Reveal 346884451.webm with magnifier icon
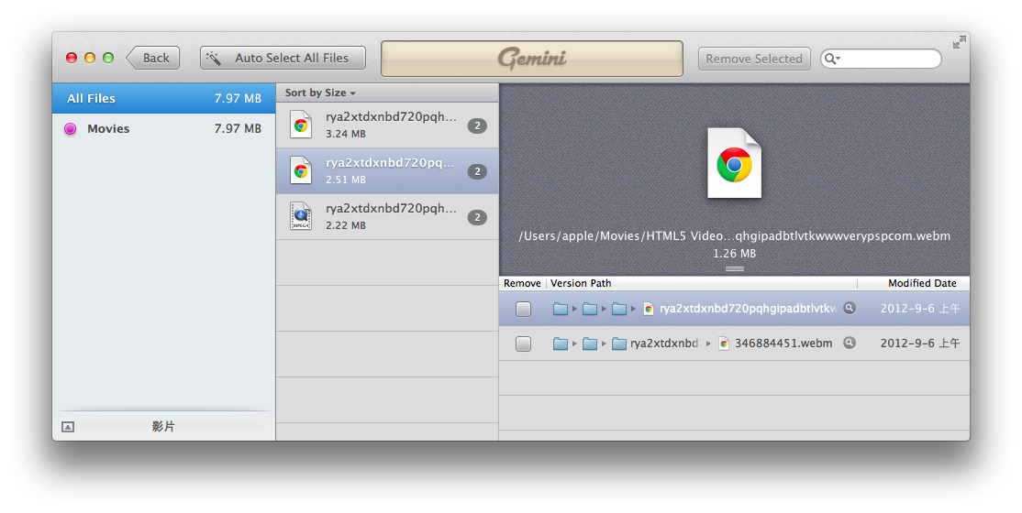1022x513 pixels. click(850, 343)
